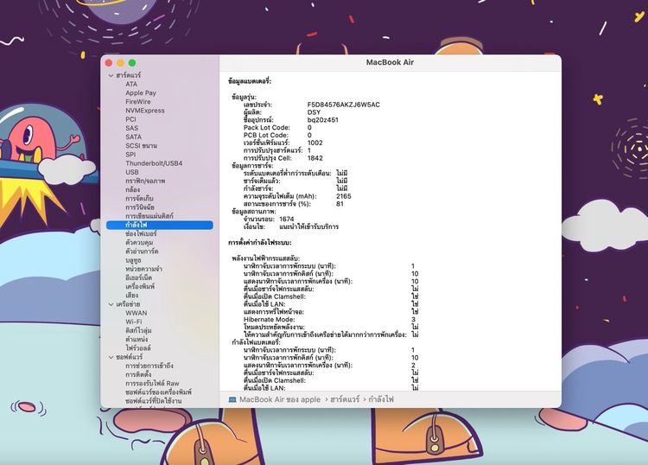Image resolution: width=648 pixels, height=465 pixels.
Task: Click the cycle count value 1674
Action: click(x=286, y=219)
